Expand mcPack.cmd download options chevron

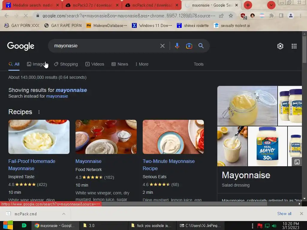coord(64,214)
